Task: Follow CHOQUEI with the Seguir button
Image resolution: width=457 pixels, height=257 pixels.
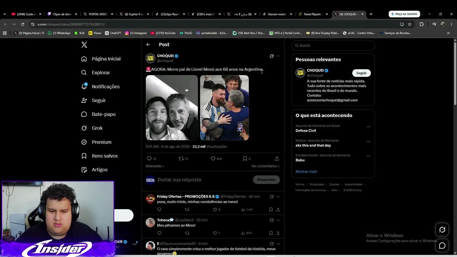Action: click(361, 73)
